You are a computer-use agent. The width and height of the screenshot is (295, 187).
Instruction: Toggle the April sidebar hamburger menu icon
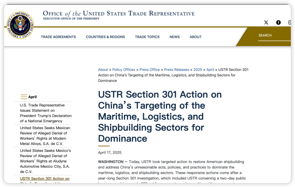(24, 97)
